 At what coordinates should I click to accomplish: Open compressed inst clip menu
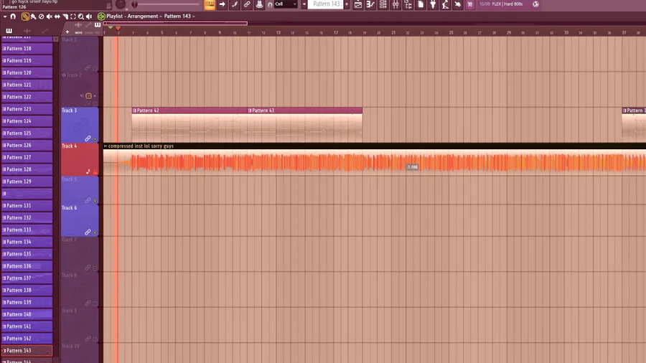pos(106,146)
